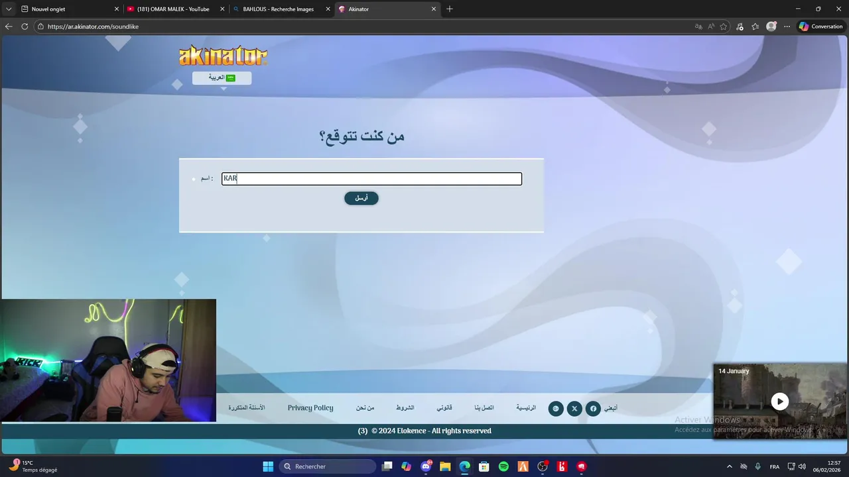Open the العربية language selector

point(222,78)
